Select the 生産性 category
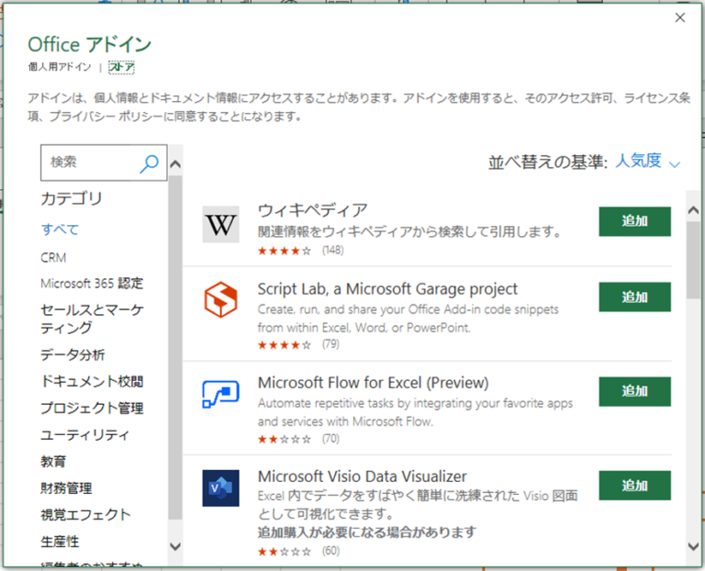 [60, 542]
